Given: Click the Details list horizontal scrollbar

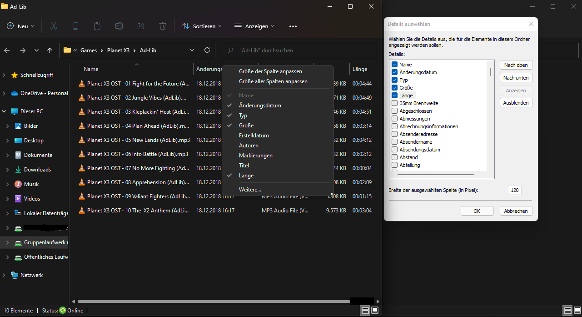Looking at the screenshot, I should (435, 174).
